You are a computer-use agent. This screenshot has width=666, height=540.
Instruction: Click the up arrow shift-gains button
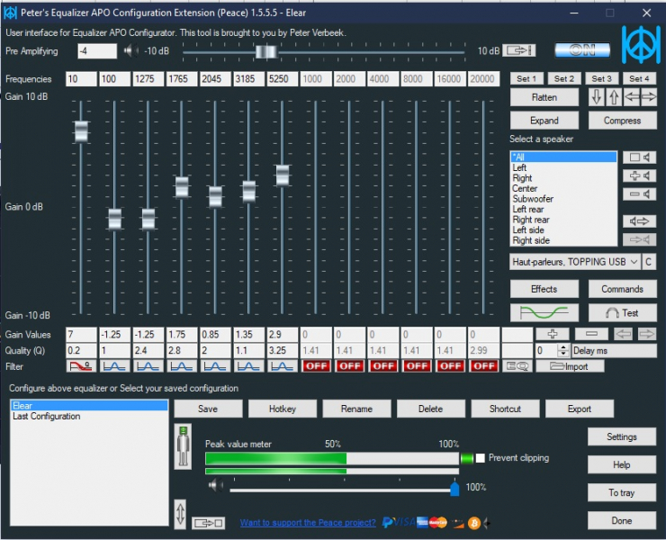pos(614,97)
